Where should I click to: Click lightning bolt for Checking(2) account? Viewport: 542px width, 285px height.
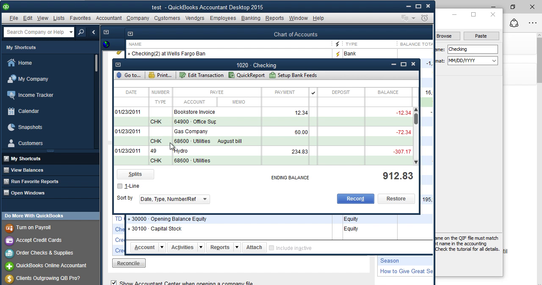[337, 54]
